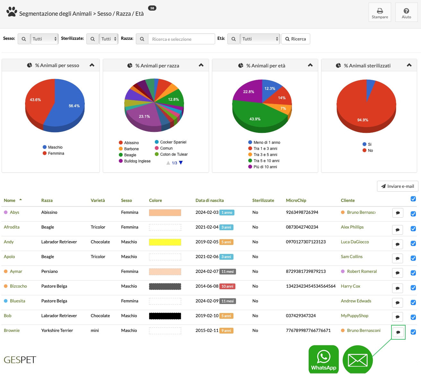Open message bubble for Bizcocho row

pyautogui.click(x=398, y=288)
